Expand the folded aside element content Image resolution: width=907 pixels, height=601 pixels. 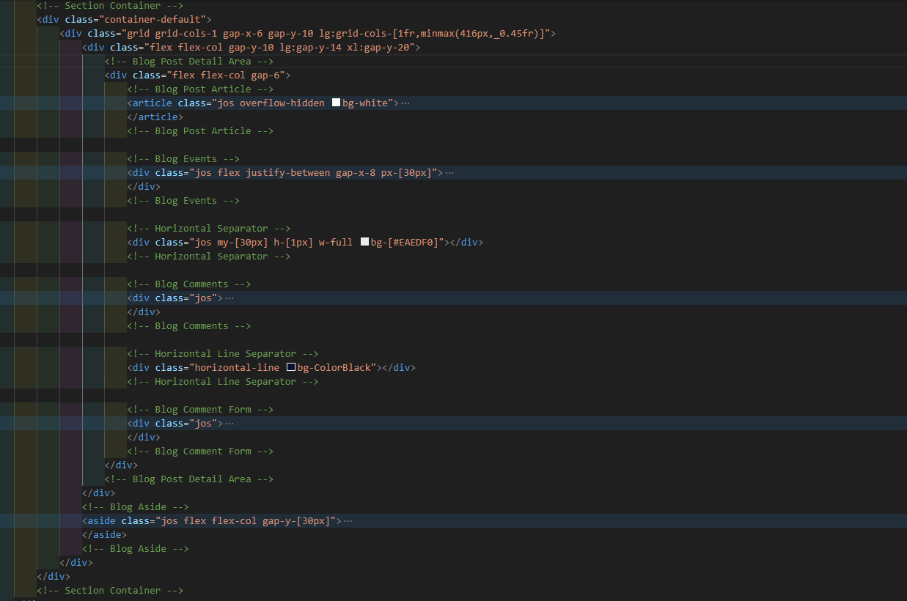pos(347,520)
